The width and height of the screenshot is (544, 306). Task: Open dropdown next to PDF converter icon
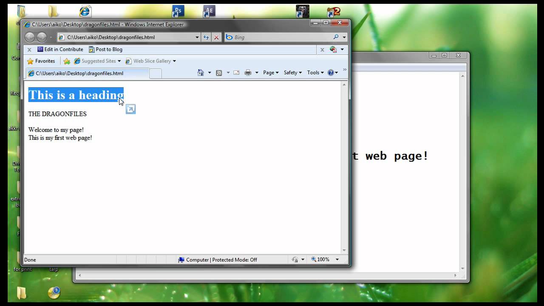click(x=342, y=50)
